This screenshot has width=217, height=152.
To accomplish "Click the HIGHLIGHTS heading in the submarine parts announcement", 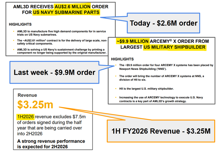I will [x=20, y=24].
